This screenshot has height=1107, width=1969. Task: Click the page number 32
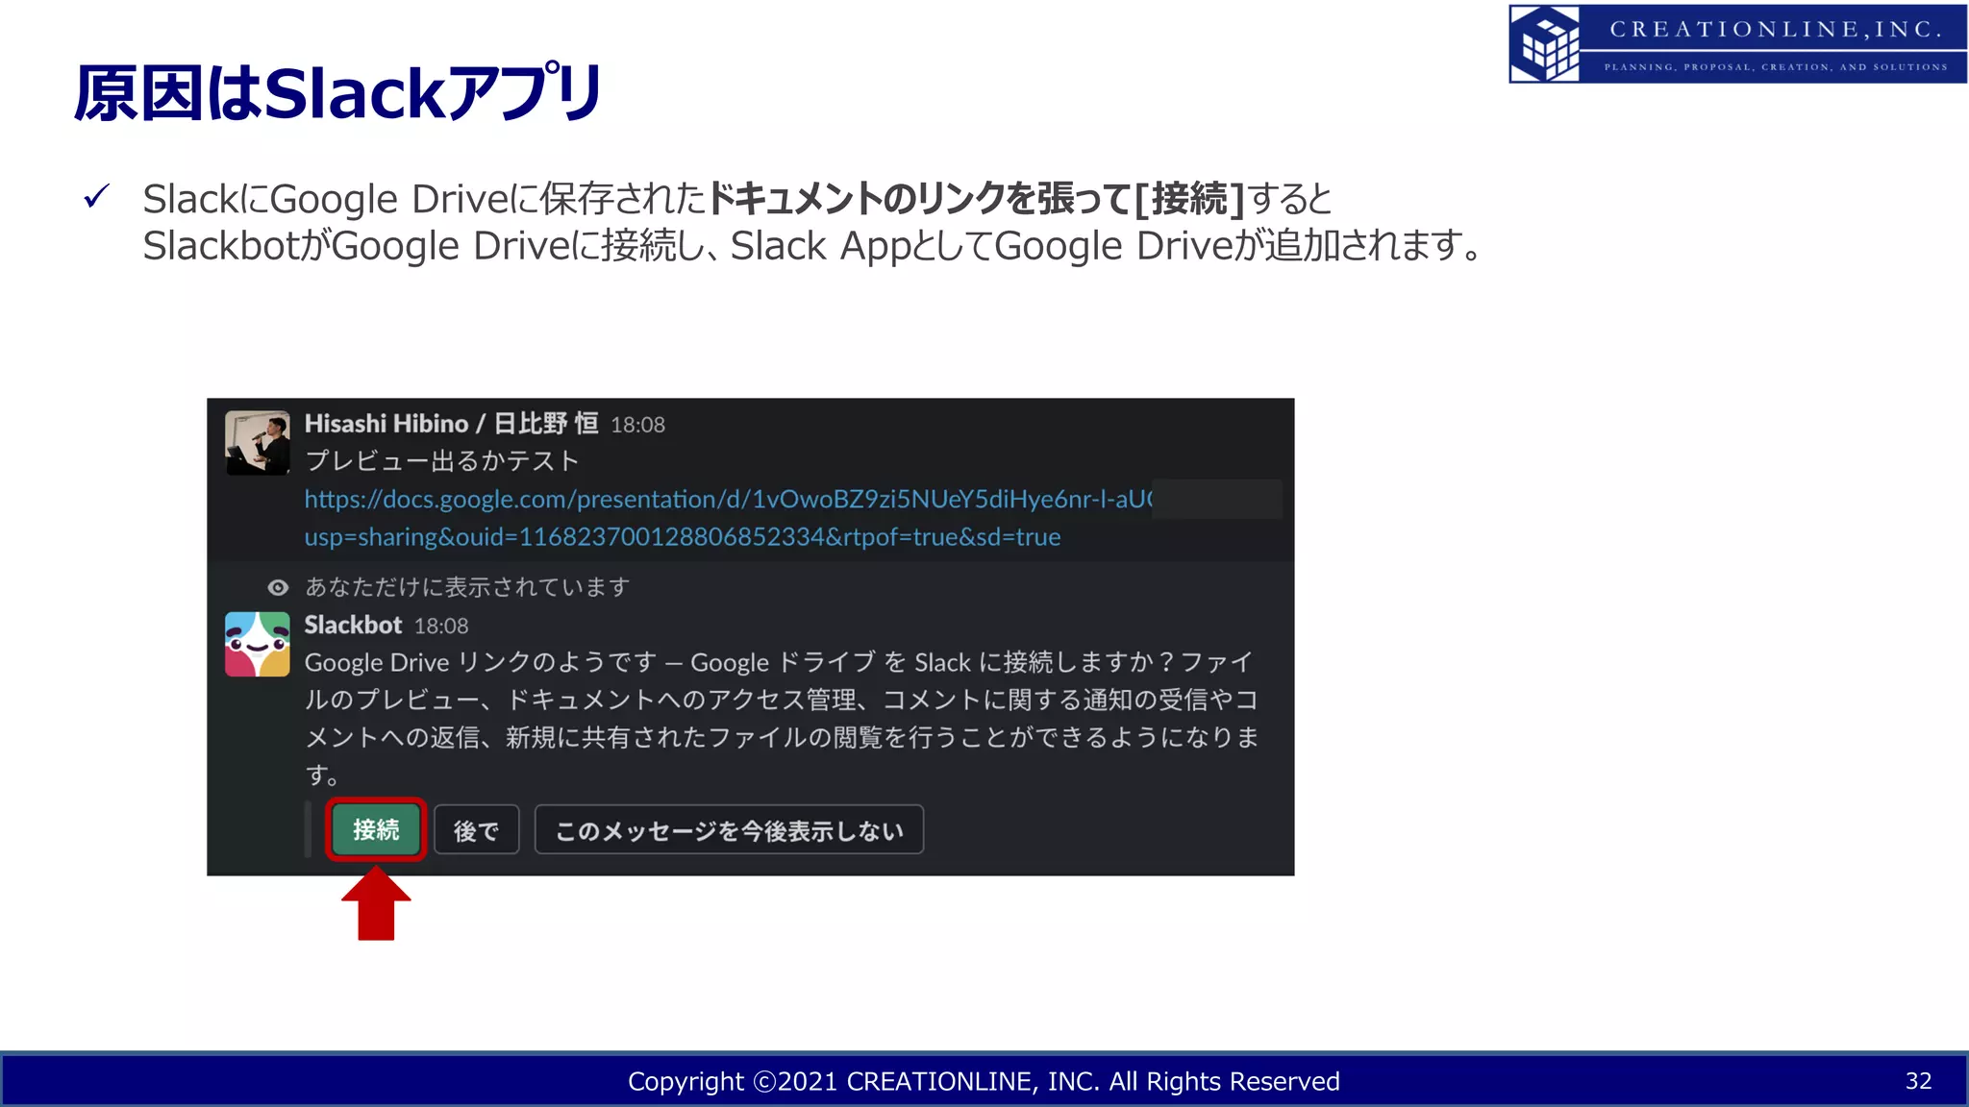(1918, 1081)
